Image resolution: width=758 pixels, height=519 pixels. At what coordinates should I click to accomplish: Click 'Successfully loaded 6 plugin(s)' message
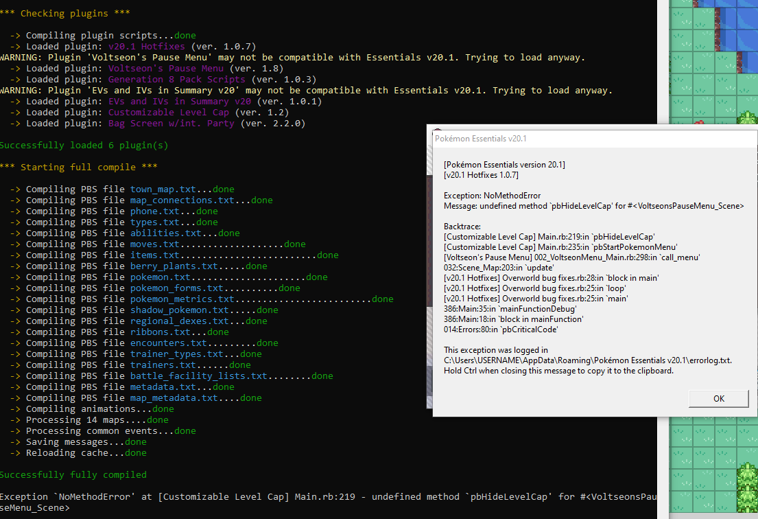[84, 146]
